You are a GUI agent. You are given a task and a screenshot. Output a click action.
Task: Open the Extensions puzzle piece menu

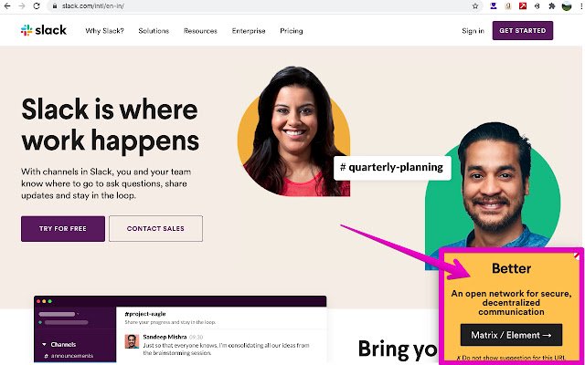[552, 5]
